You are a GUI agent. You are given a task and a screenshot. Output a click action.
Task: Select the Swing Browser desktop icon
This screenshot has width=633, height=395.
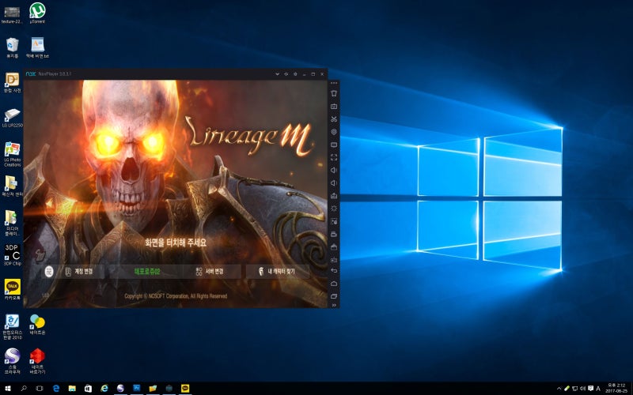[13, 361]
